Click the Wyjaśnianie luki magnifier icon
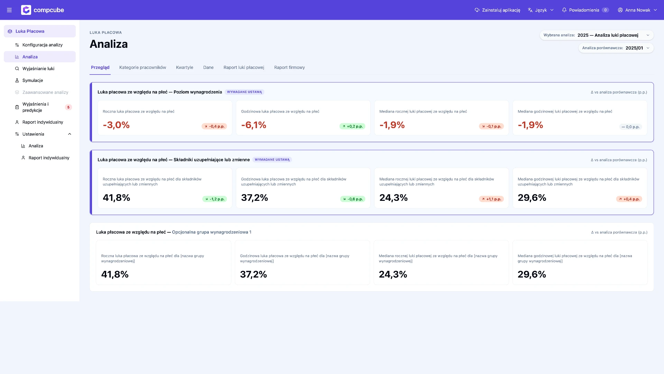 (17, 69)
